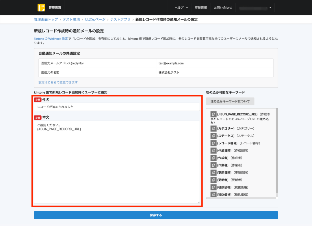This screenshot has width=312, height=226.
Task: Click the 保存する button
Action: [156, 215]
